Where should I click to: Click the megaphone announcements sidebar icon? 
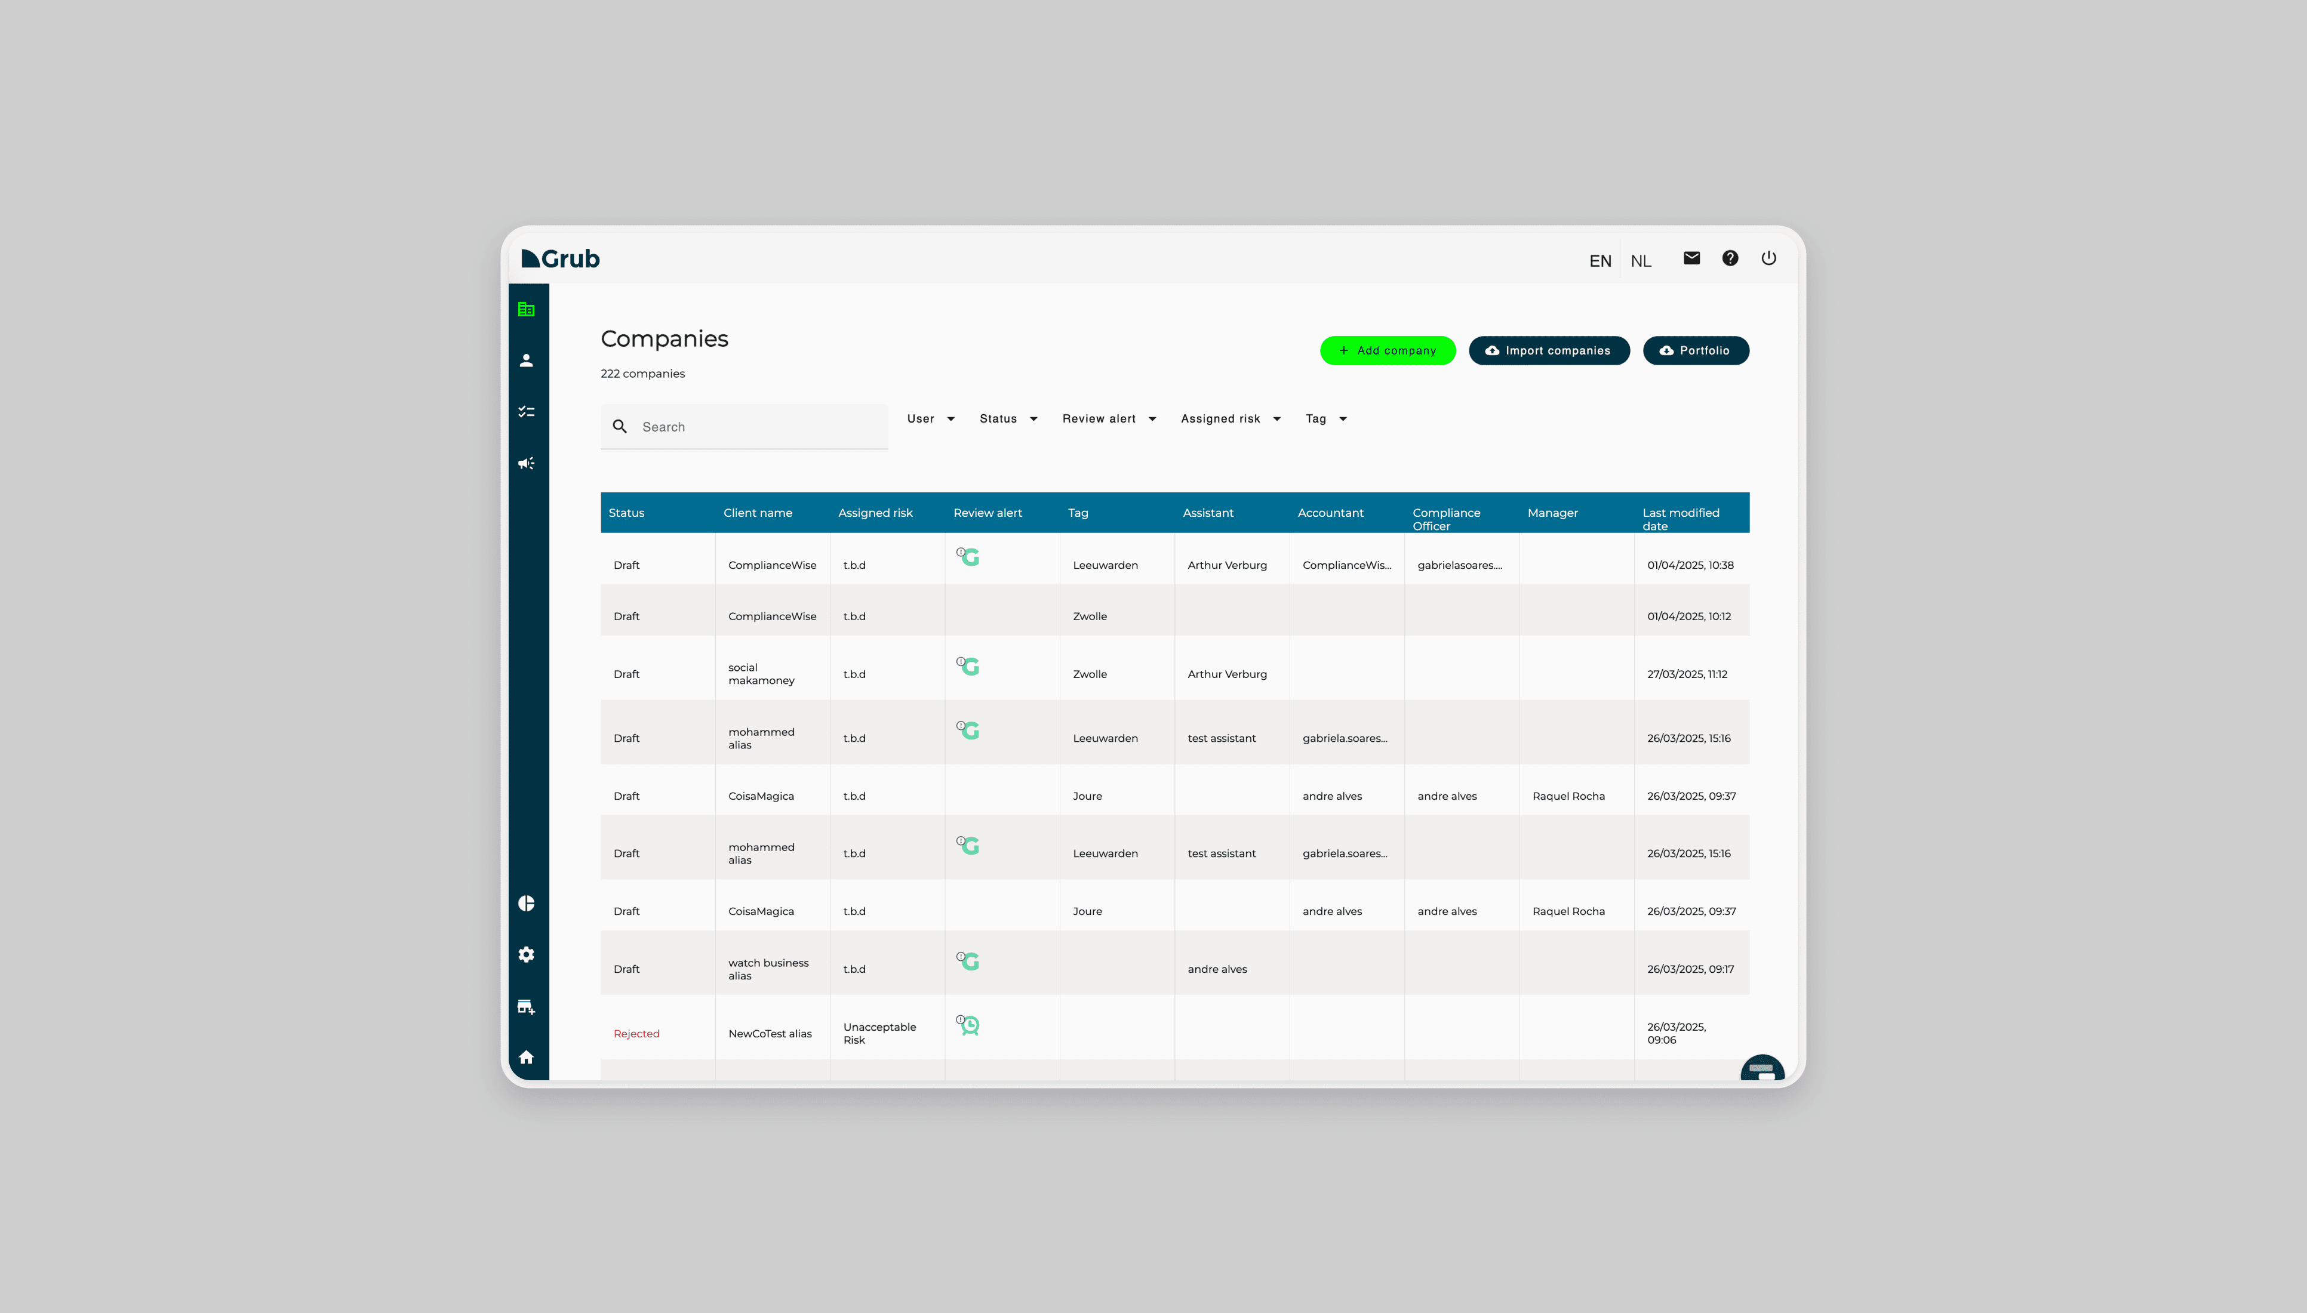pyautogui.click(x=527, y=464)
